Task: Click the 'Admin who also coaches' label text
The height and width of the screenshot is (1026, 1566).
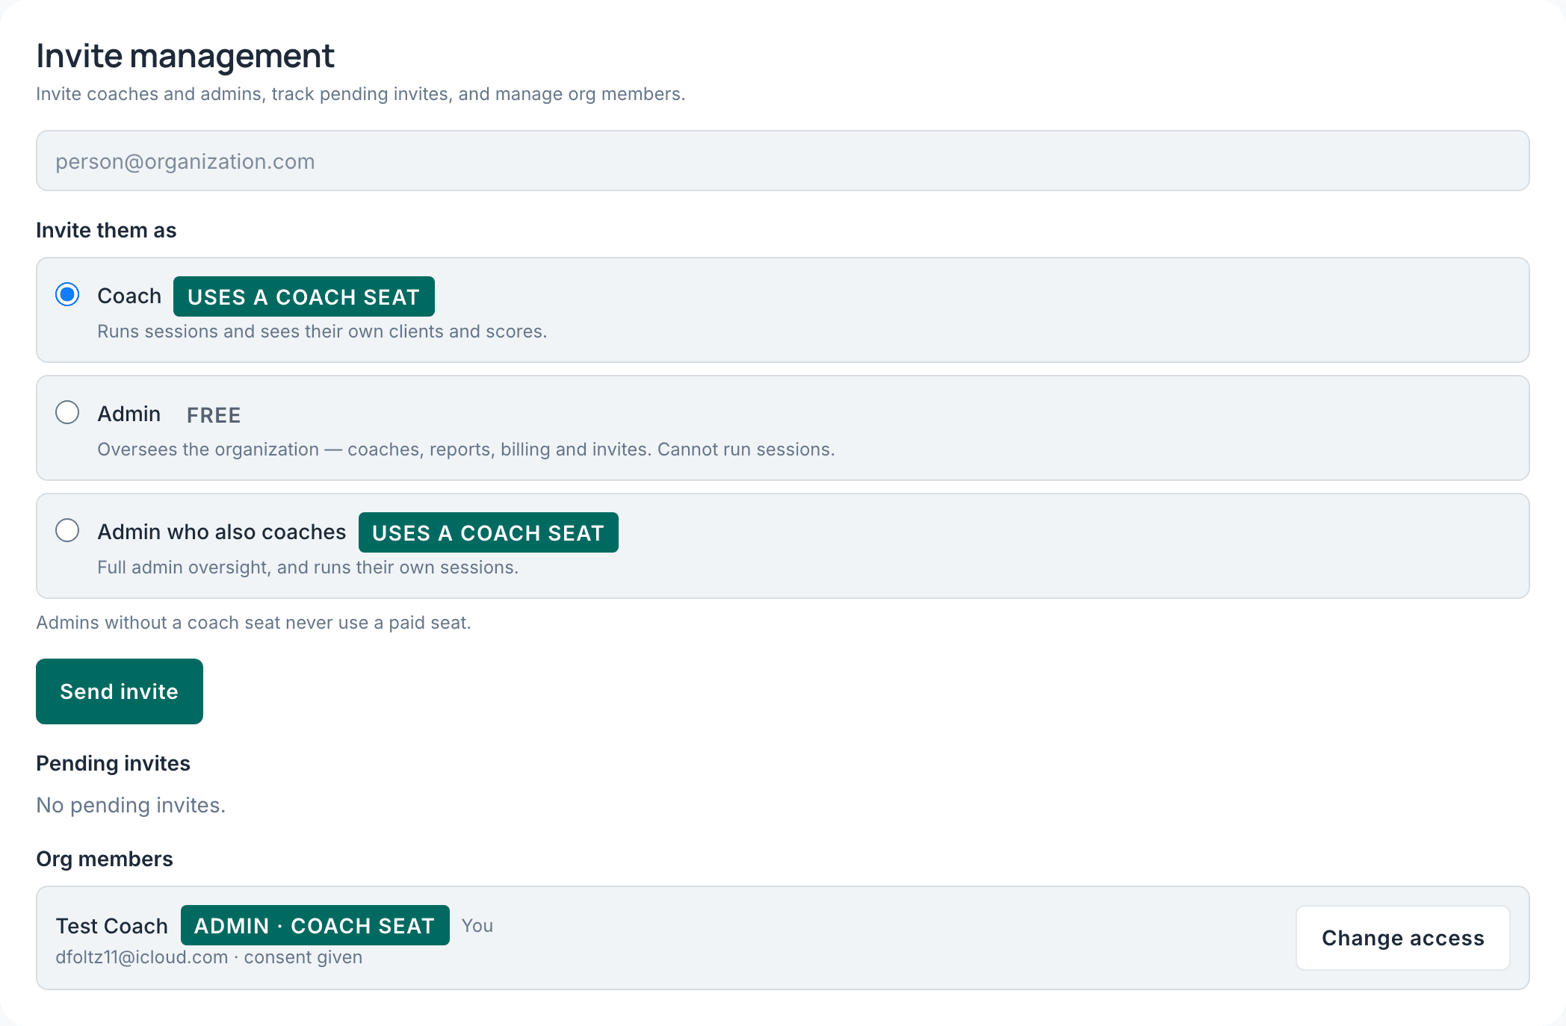Action: (x=222, y=532)
